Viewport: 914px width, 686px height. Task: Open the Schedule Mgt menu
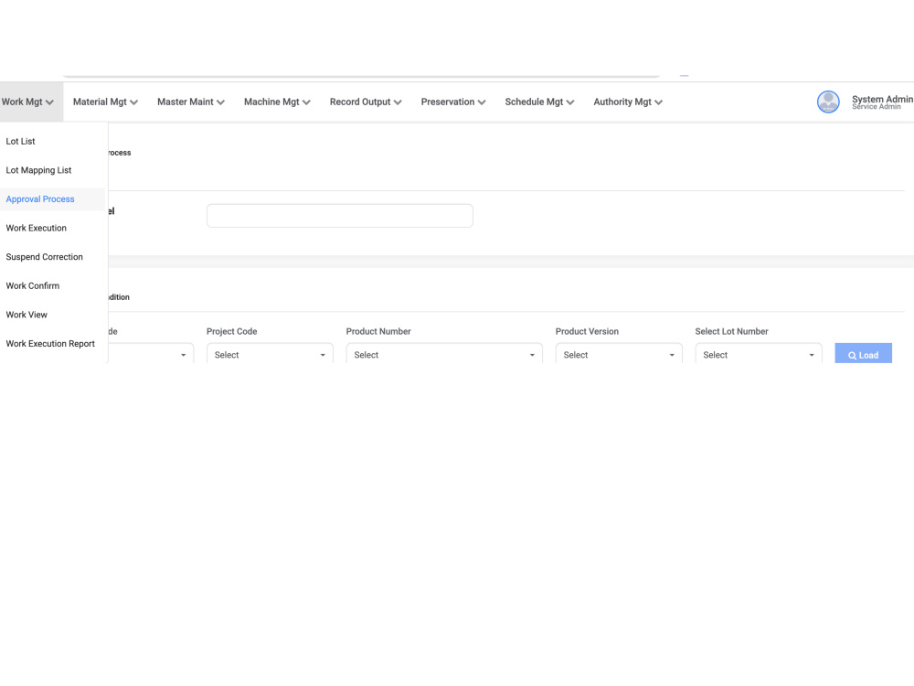pyautogui.click(x=540, y=102)
